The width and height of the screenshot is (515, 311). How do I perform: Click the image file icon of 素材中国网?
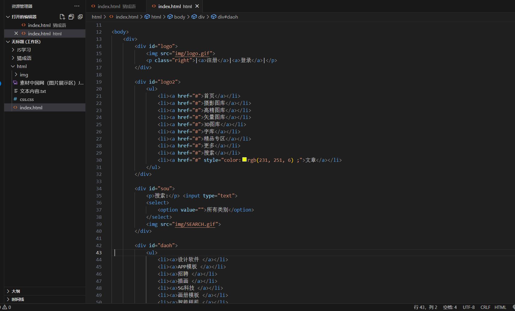click(x=15, y=83)
